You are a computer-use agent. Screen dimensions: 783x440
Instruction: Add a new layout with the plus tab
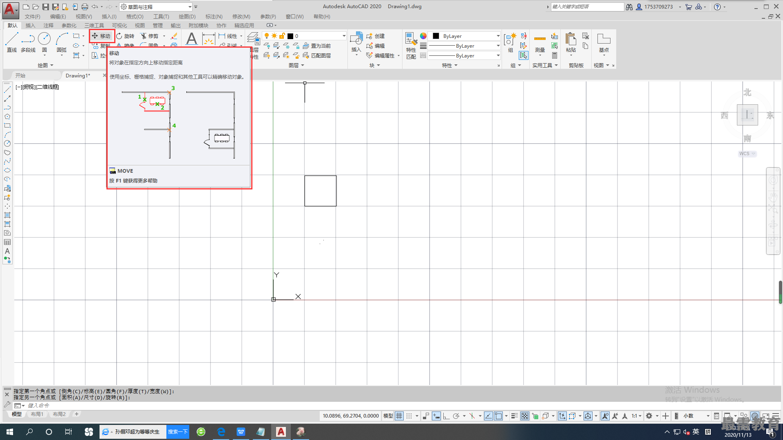76,414
